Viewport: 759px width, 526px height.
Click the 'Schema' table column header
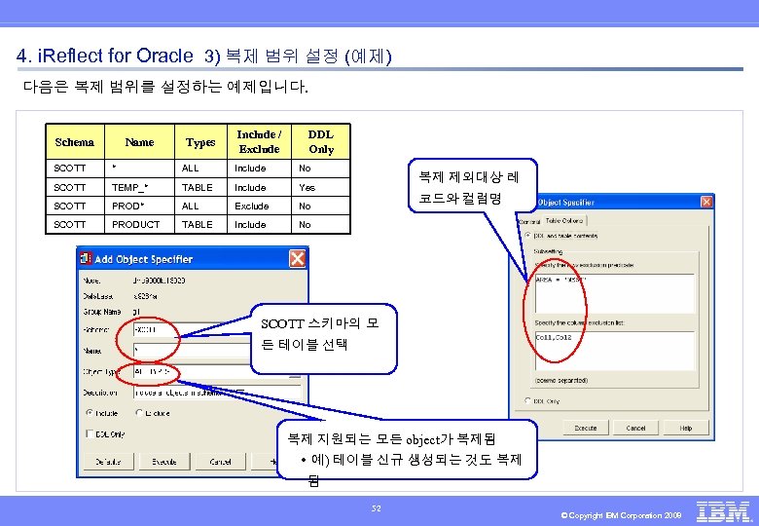[x=75, y=142]
